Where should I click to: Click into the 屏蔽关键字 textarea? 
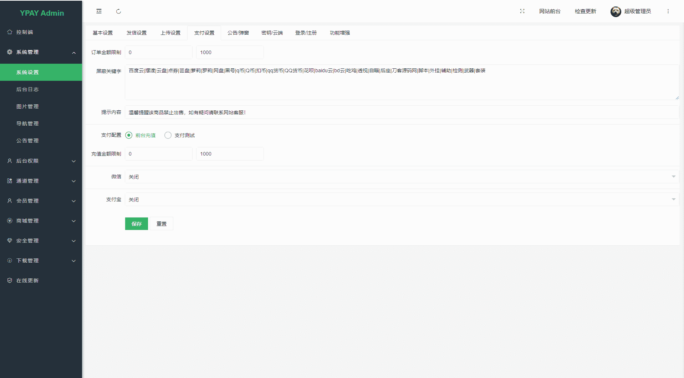[402, 82]
